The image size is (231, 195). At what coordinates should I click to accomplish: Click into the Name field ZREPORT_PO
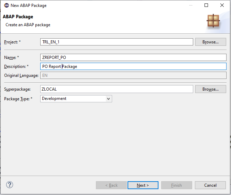pyautogui.click(x=133, y=58)
